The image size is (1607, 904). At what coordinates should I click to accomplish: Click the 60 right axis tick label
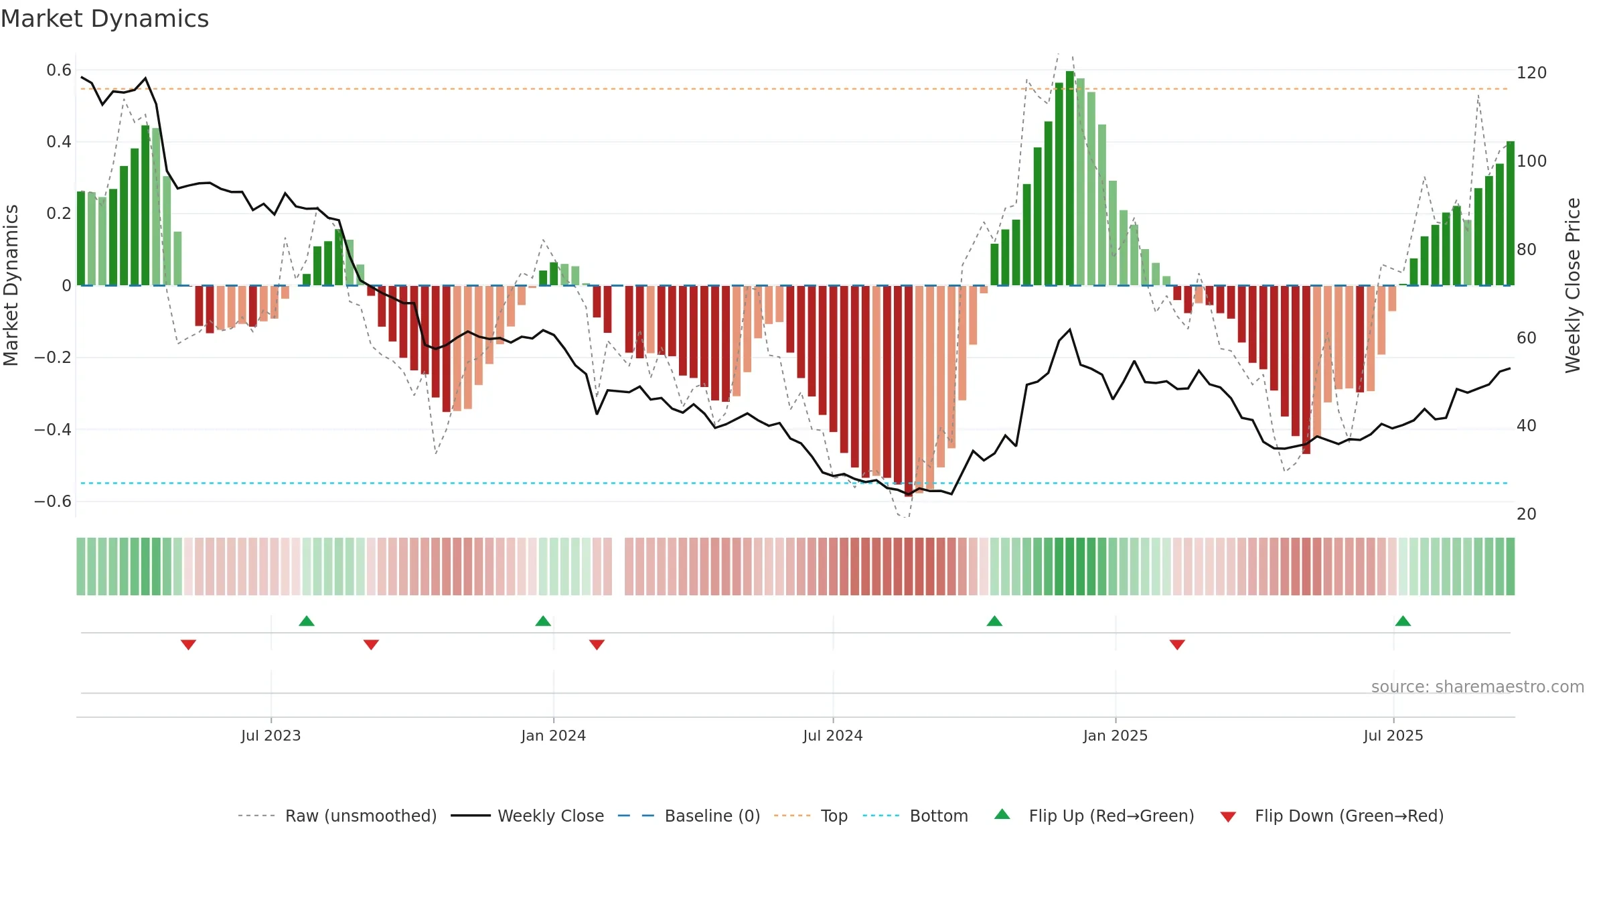[1527, 337]
